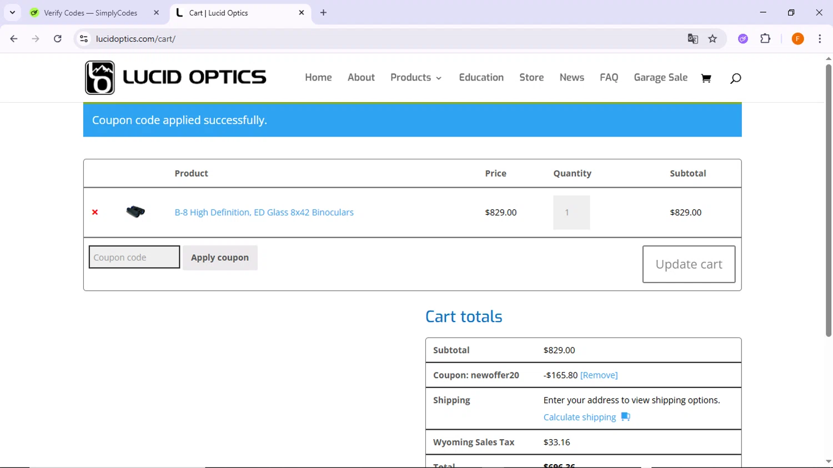Open the News menu item
Image resolution: width=833 pixels, height=468 pixels.
[572, 78]
